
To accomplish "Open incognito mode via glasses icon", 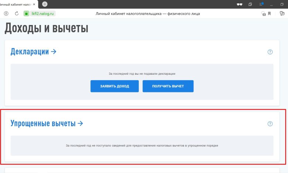I will (x=239, y=4).
